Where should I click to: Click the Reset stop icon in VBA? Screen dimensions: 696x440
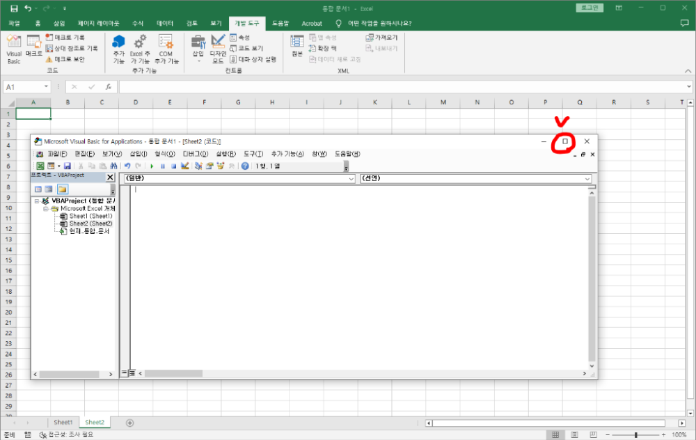coord(173,166)
